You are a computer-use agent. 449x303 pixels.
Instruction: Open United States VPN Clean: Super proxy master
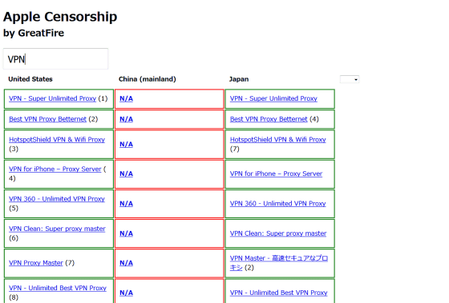click(x=57, y=229)
